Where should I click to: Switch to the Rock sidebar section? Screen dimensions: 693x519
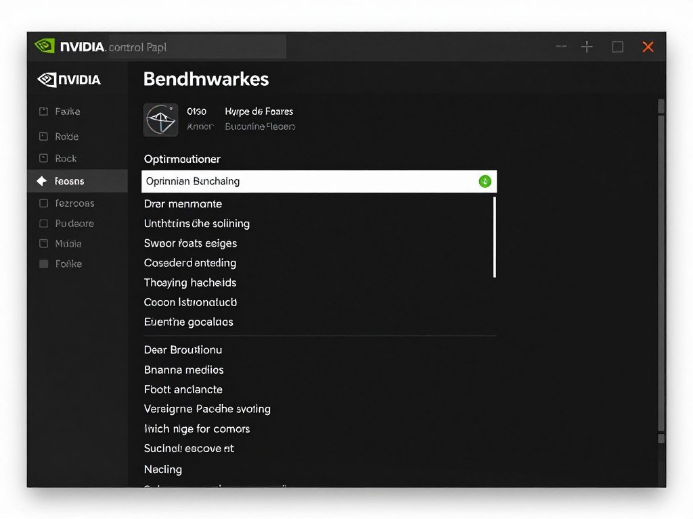(x=66, y=158)
